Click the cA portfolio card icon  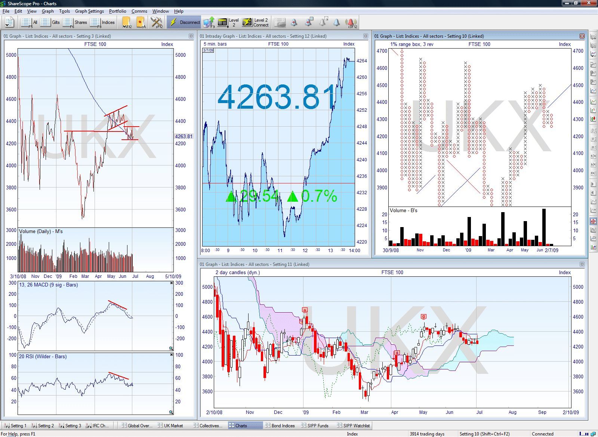141,22
